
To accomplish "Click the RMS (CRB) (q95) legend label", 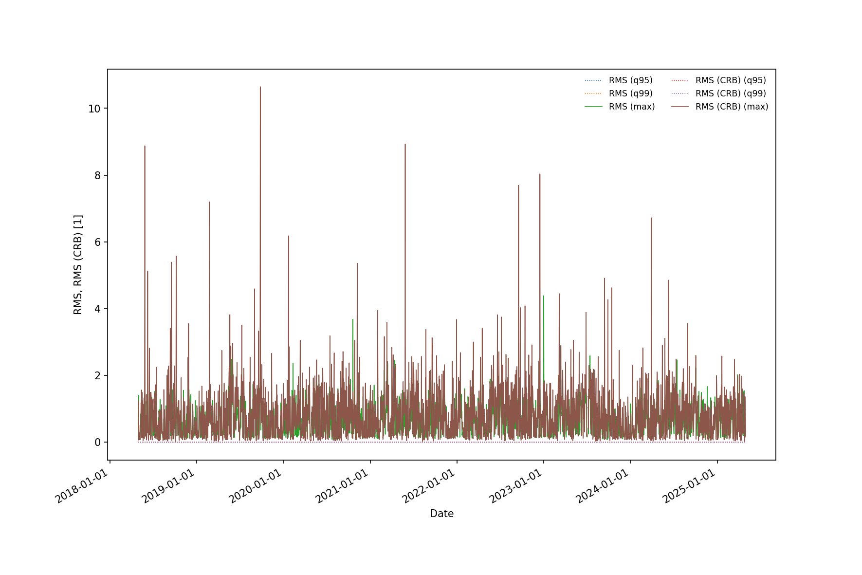I will tap(731, 80).
